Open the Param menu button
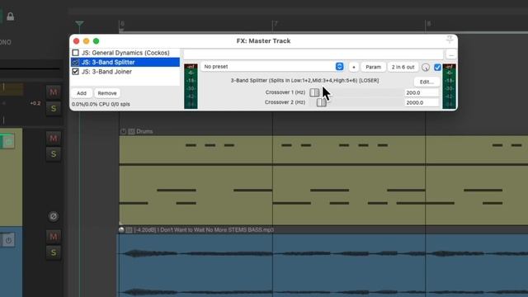This screenshot has width=528, height=297. click(373, 67)
